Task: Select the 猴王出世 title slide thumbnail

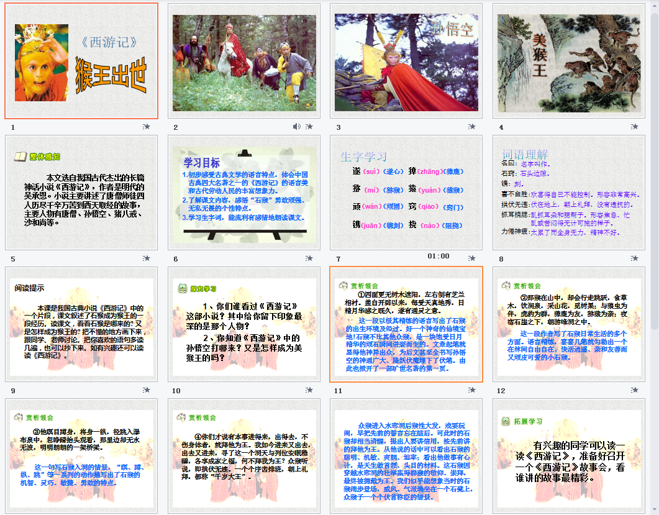Action: pyautogui.click(x=81, y=61)
